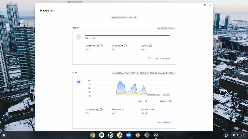Open the white-square app icon beside Google Chat

coord(111,135)
